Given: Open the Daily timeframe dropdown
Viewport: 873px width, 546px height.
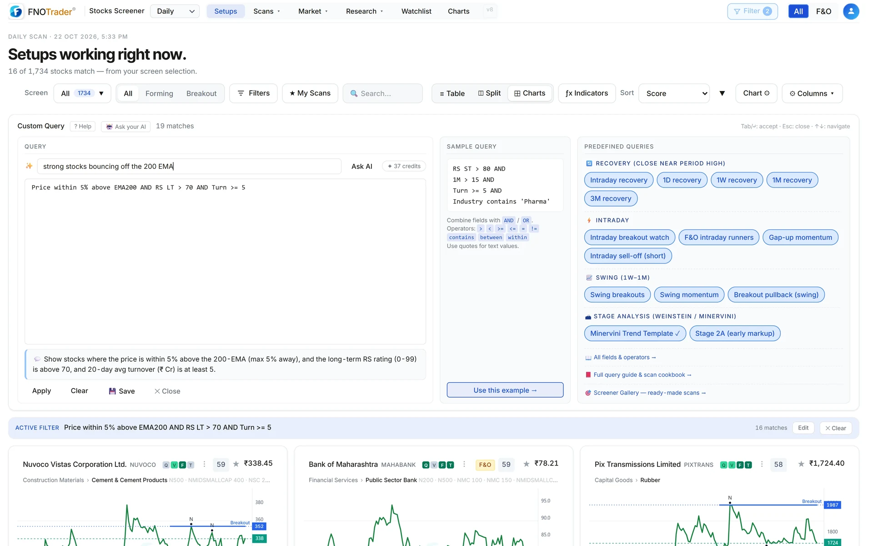Looking at the screenshot, I should tap(175, 11).
